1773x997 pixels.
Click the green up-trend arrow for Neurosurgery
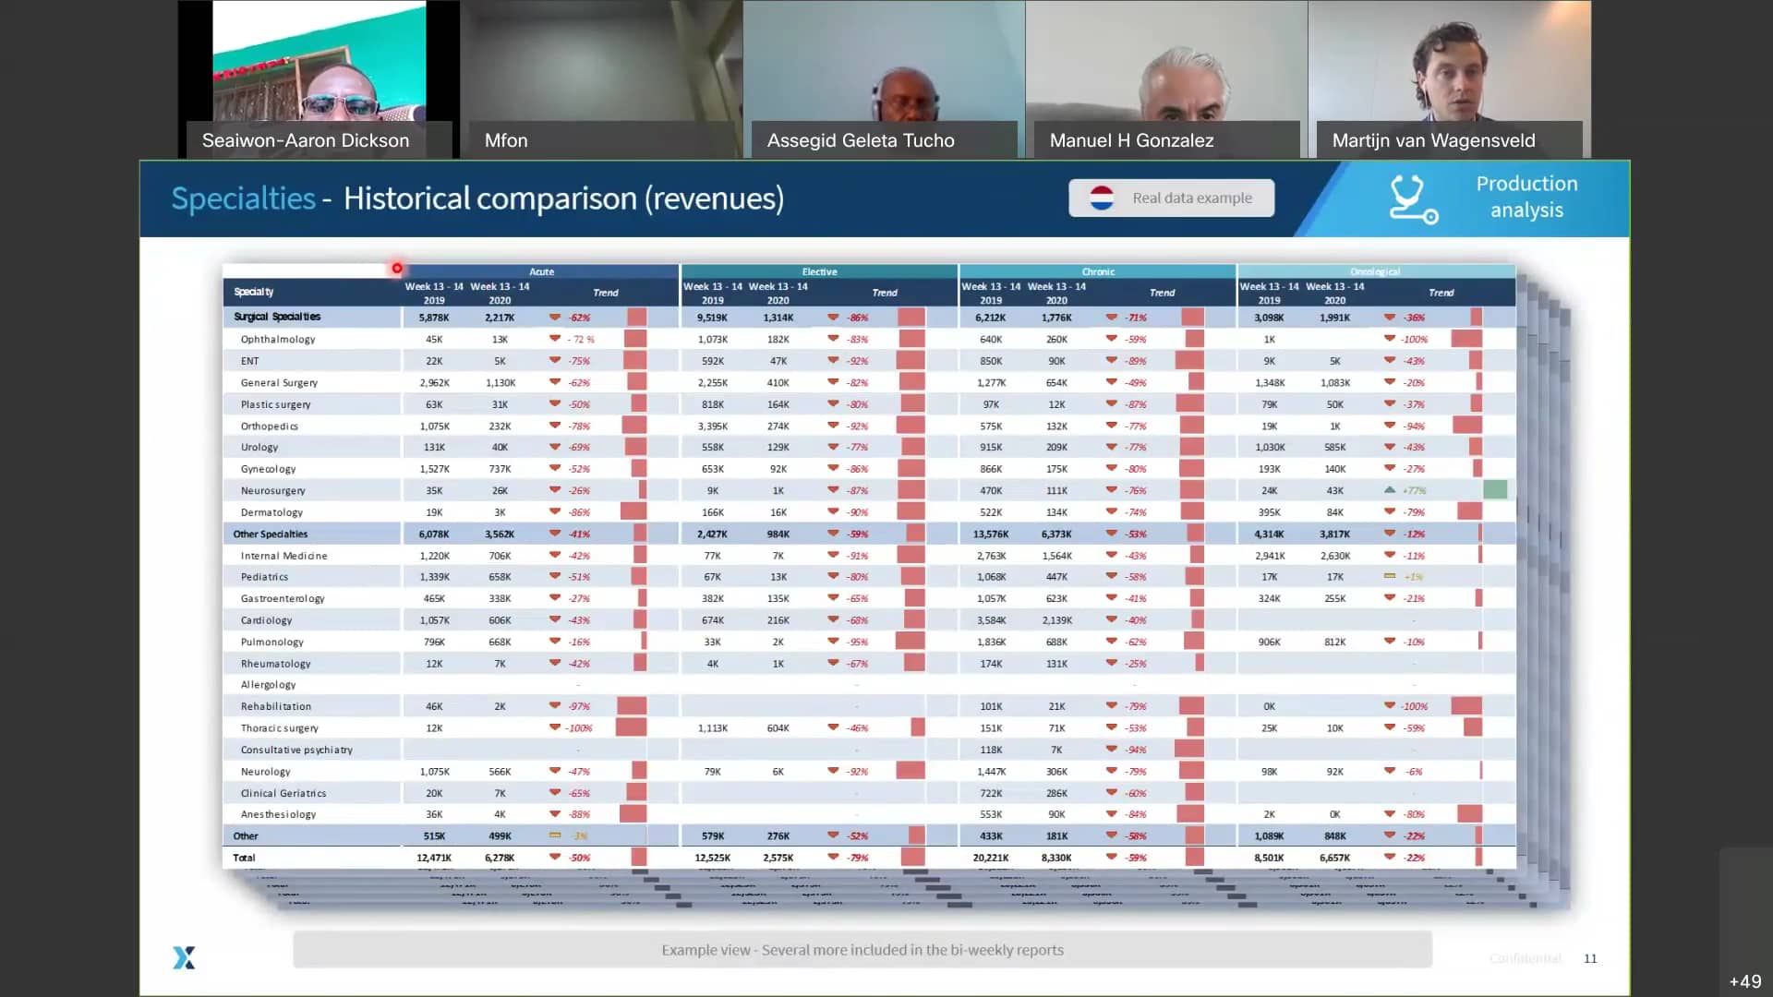[x=1388, y=490]
